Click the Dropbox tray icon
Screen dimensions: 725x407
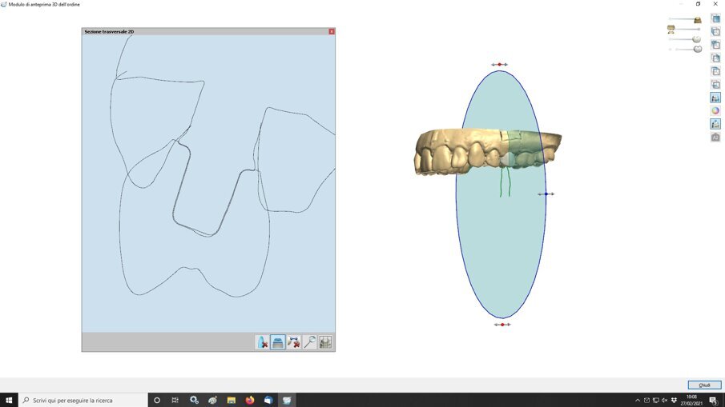click(674, 400)
